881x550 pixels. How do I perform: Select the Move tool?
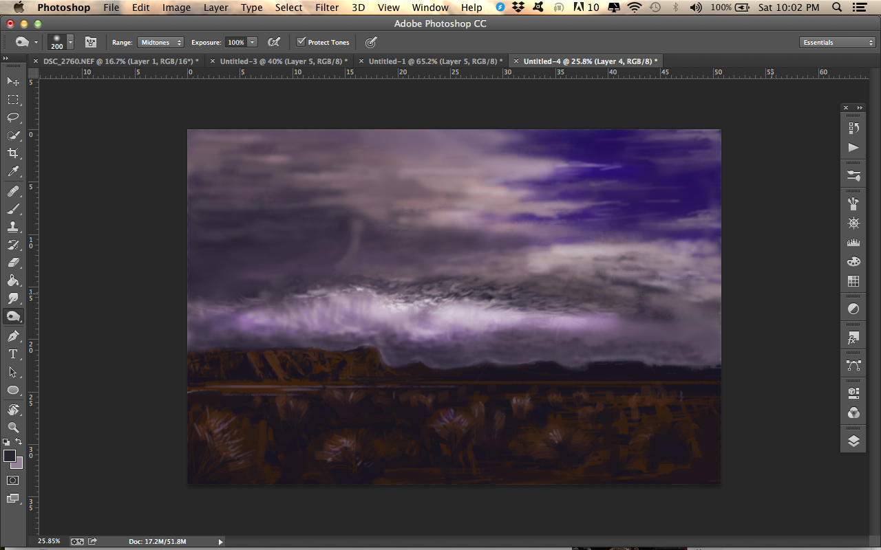pyautogui.click(x=13, y=81)
